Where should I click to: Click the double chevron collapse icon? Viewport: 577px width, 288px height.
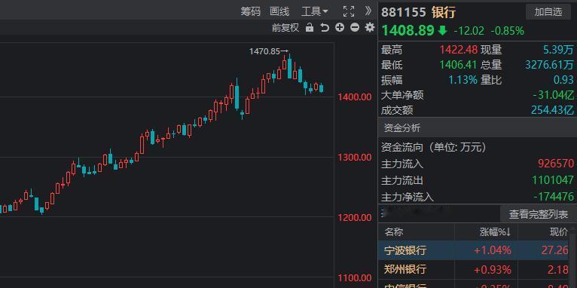coord(368,11)
